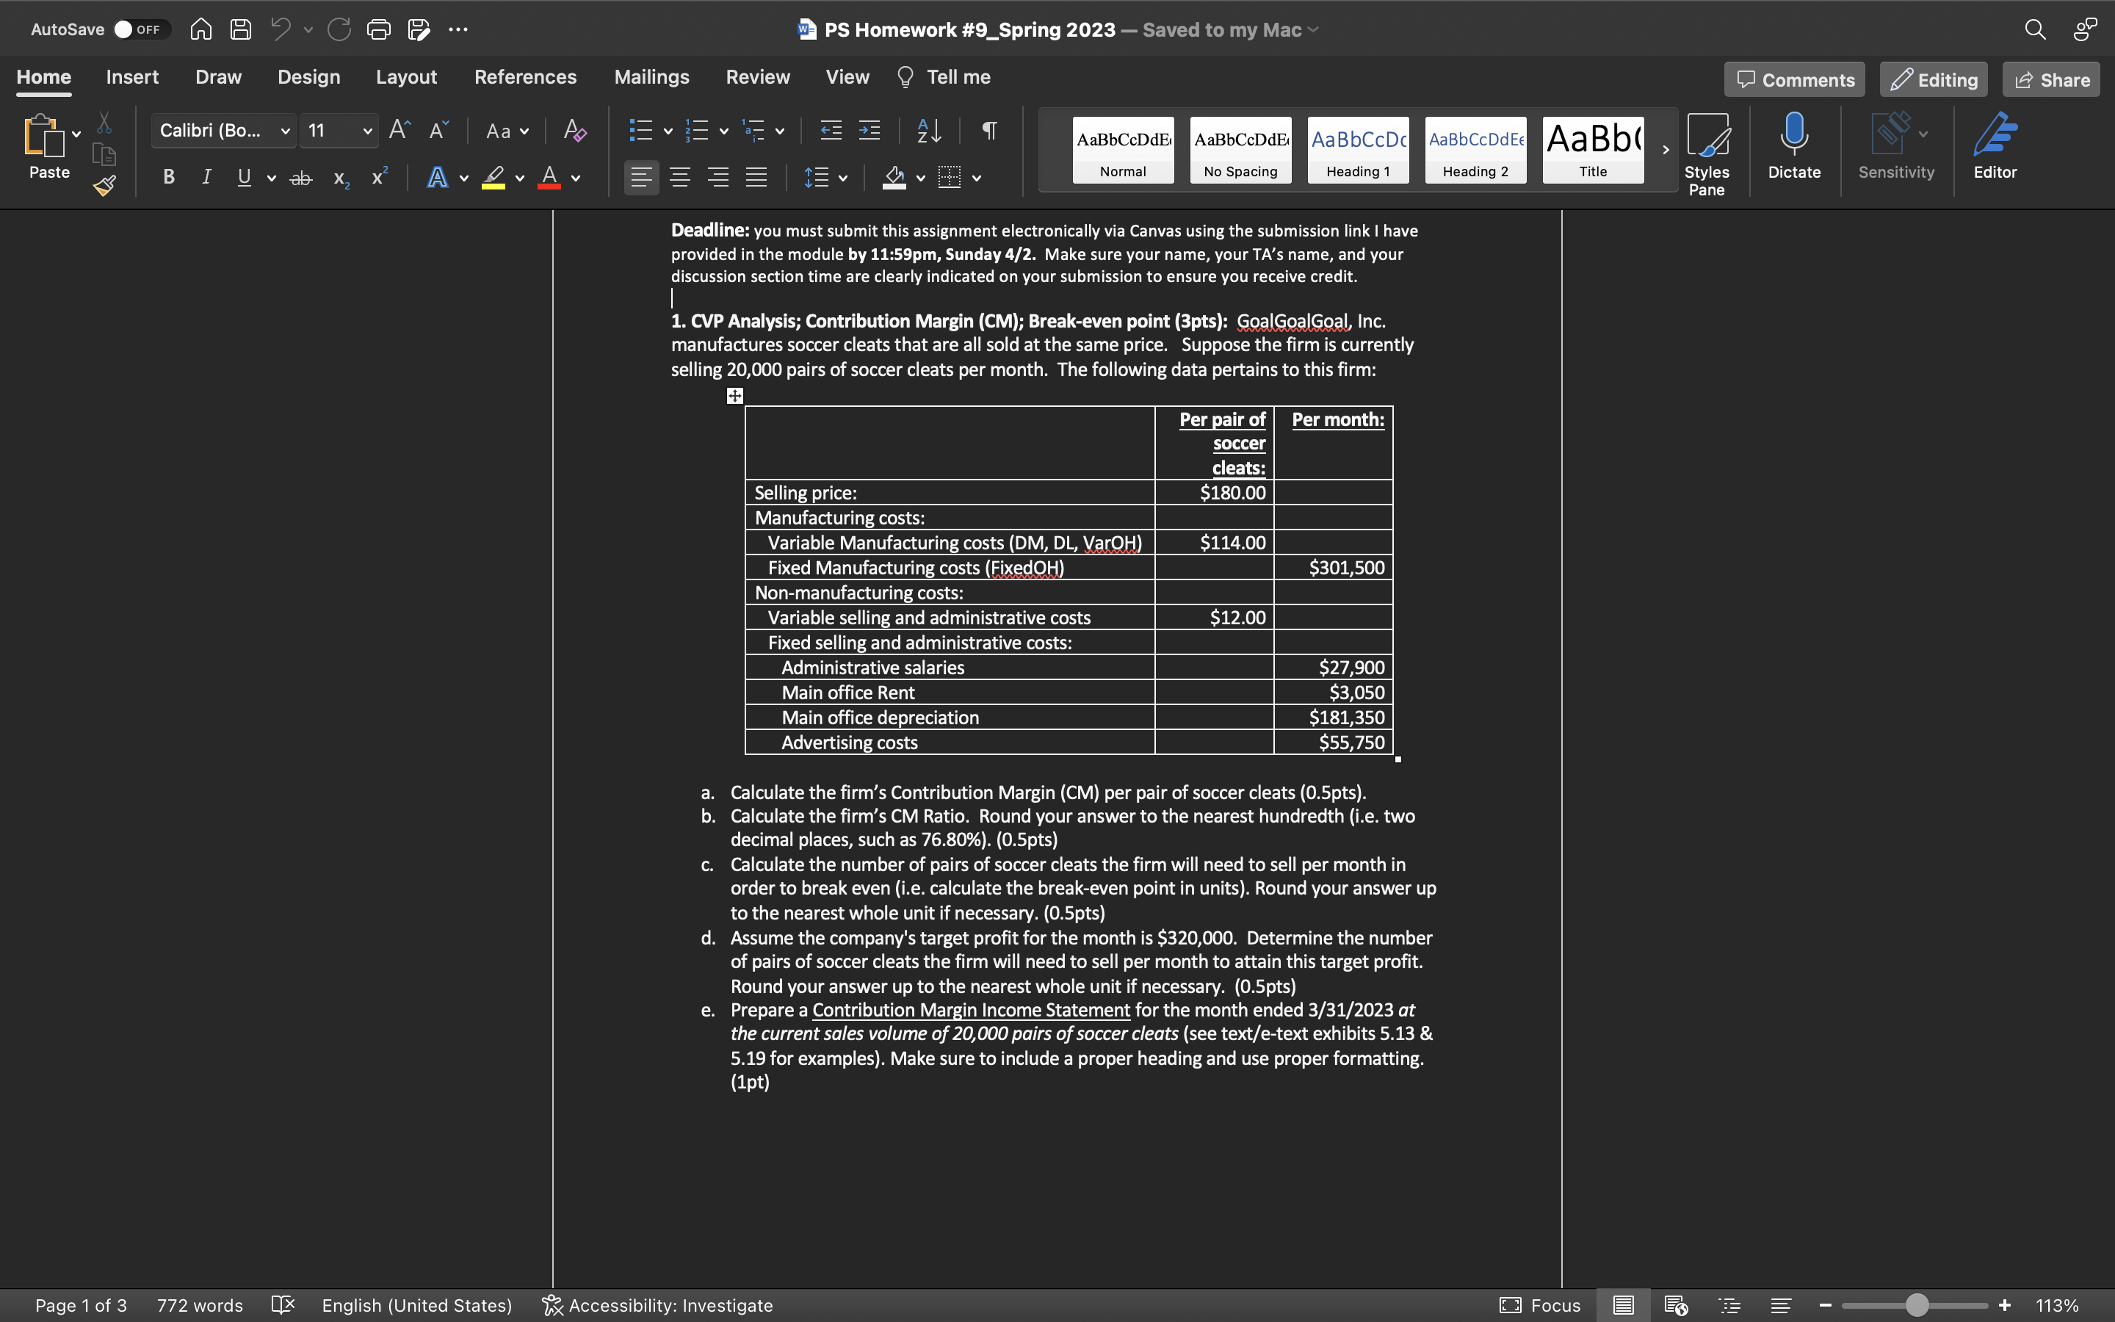Click the Share button
2115x1322 pixels.
point(2050,79)
